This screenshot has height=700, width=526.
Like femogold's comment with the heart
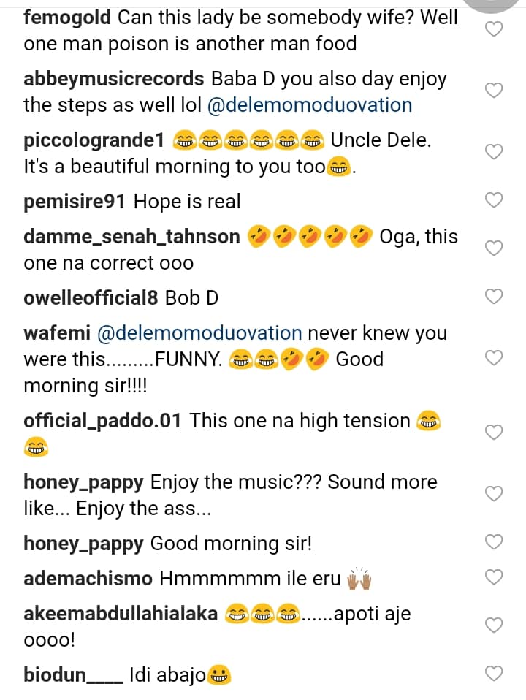pyautogui.click(x=495, y=30)
